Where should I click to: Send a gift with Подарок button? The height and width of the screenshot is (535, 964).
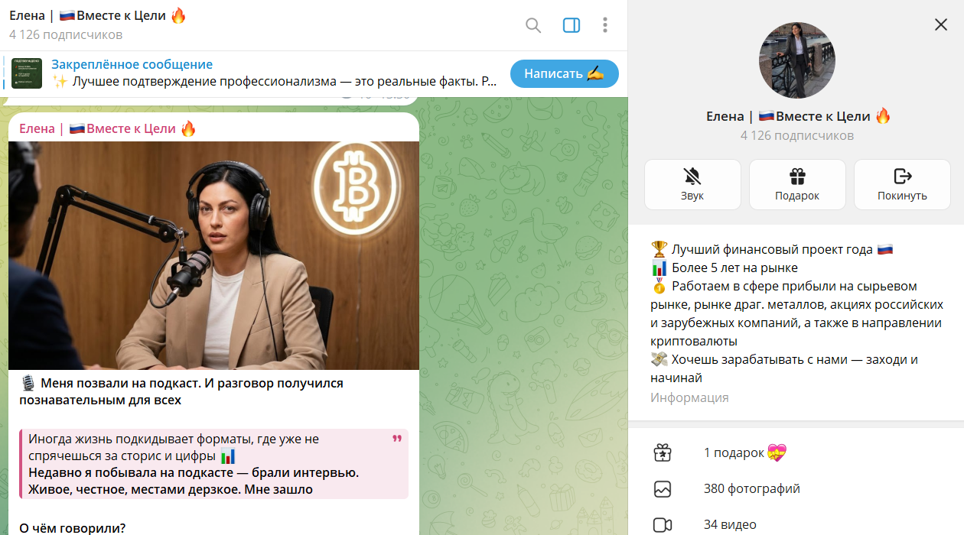click(797, 184)
